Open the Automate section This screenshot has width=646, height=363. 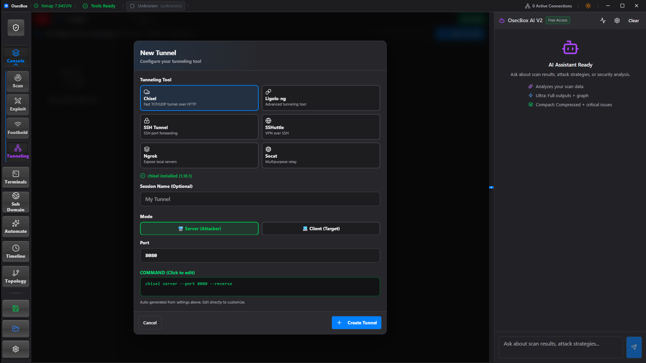pyautogui.click(x=16, y=227)
